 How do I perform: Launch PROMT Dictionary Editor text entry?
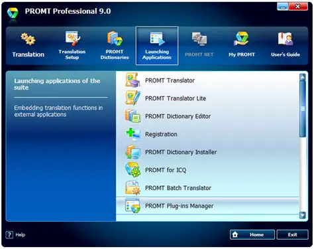pos(178,116)
